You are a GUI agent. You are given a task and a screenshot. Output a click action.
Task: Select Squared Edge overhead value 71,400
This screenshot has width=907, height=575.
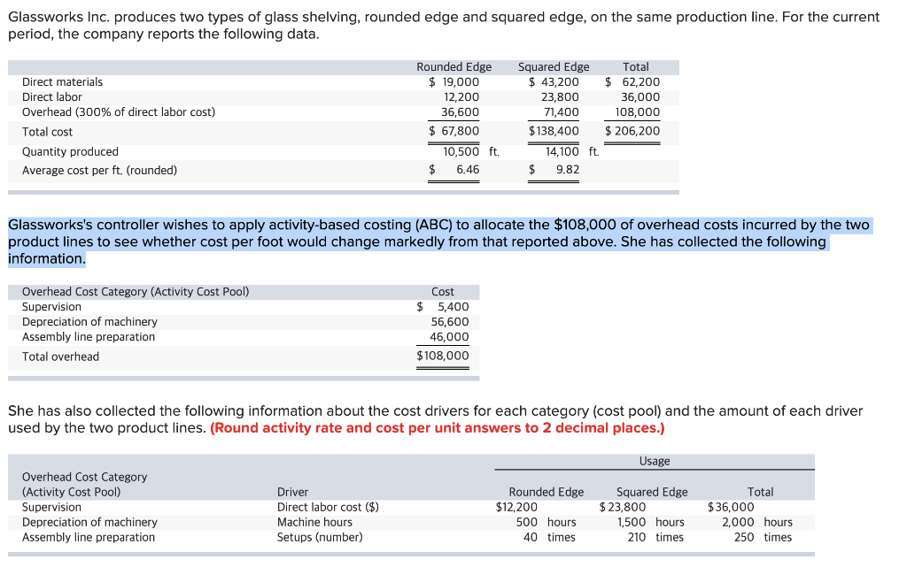[x=561, y=112]
